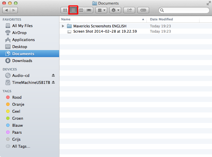Switch to list view
The width and height of the screenshot is (212, 157).
(73, 10)
